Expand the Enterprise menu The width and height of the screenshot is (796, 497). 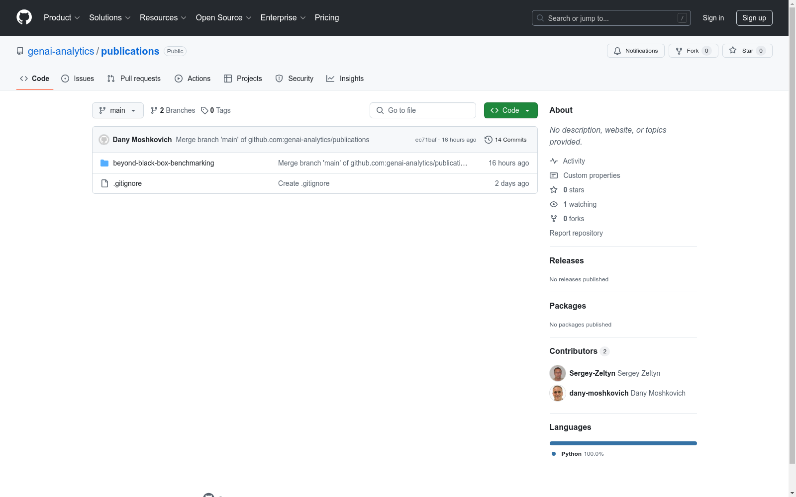point(283,18)
